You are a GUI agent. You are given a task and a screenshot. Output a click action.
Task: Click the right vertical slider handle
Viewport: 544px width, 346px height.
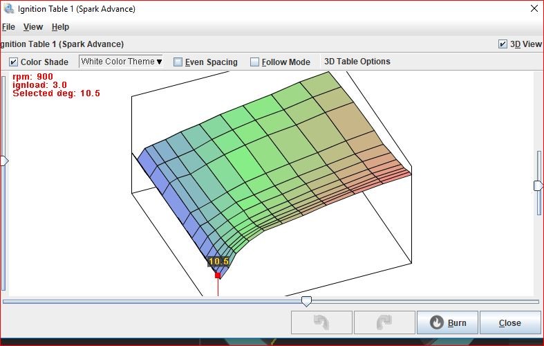[538, 185]
